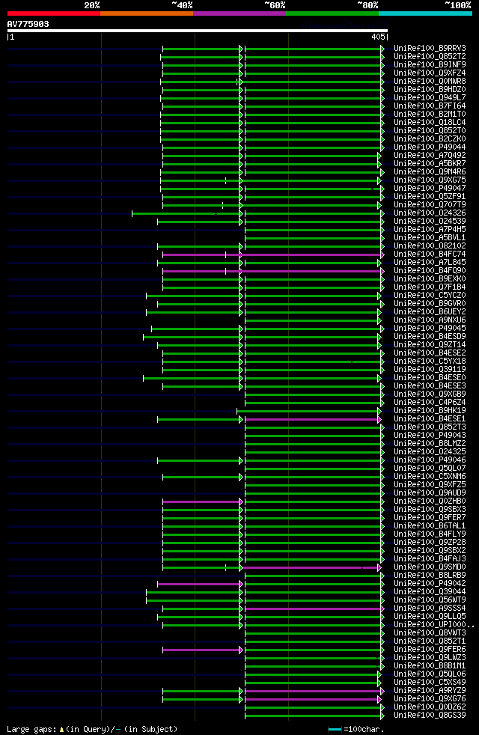Select label UniRef100_P49047

(430, 189)
